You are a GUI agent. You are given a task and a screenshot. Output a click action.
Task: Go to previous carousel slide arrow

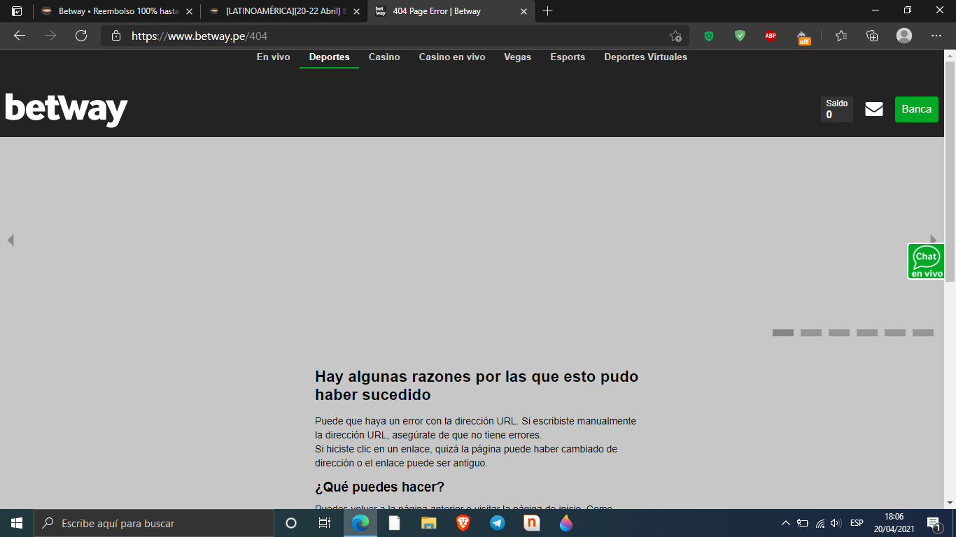click(x=10, y=240)
